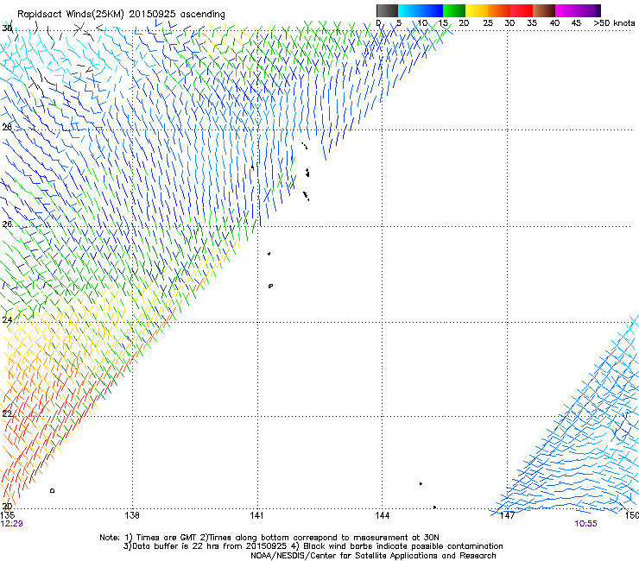Click the purple time stamp 10:55
The image size is (639, 561).
(x=585, y=524)
